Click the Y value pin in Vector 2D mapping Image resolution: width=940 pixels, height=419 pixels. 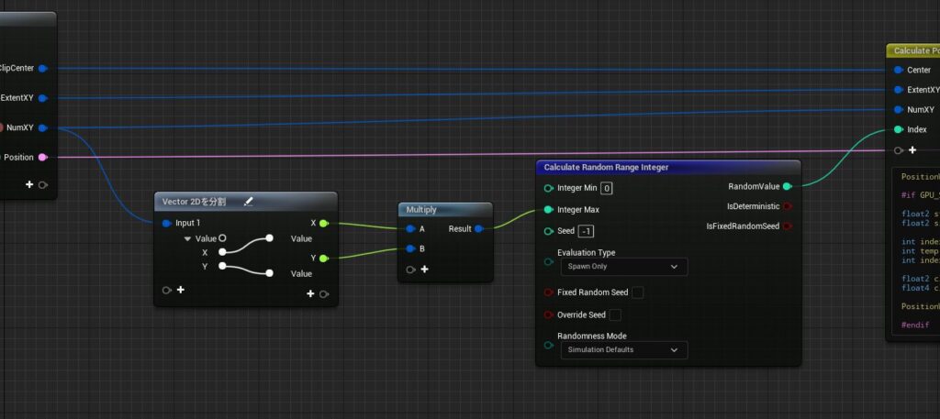pyautogui.click(x=222, y=266)
